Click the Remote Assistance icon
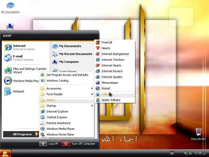Viewport: 209px width, 157px height. [x=43, y=123]
